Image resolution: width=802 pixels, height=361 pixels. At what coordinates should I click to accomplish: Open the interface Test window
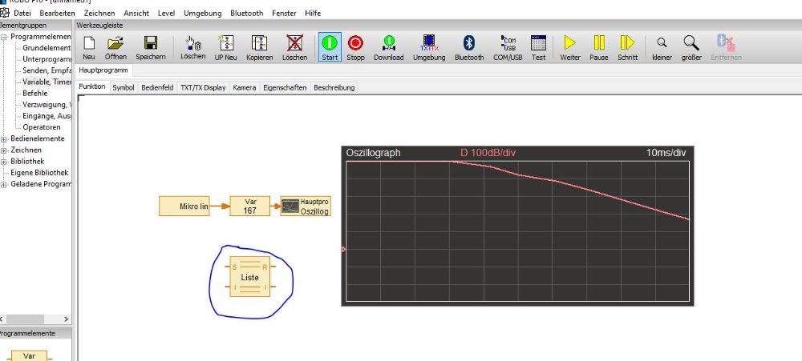point(539,48)
